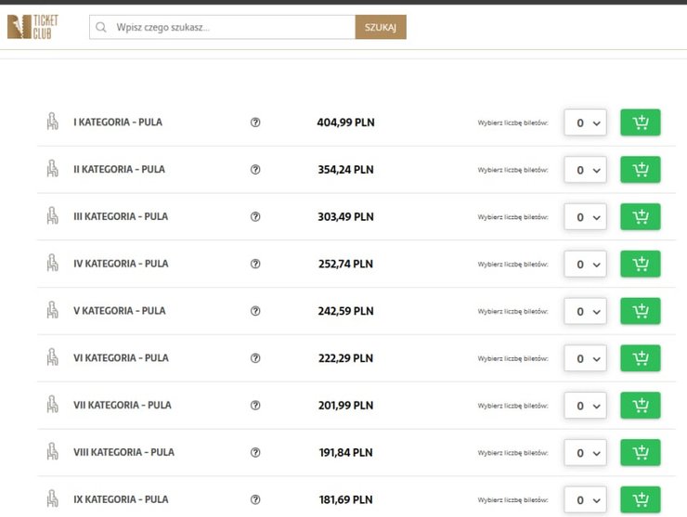Click seat icon next to VI Kategoria

pos(53,358)
